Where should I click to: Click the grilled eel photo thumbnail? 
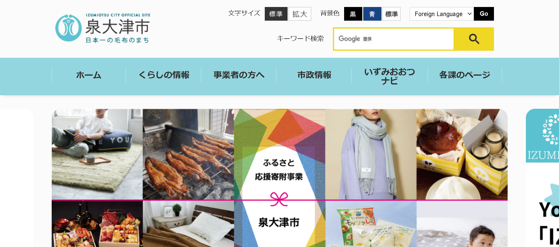point(188,154)
